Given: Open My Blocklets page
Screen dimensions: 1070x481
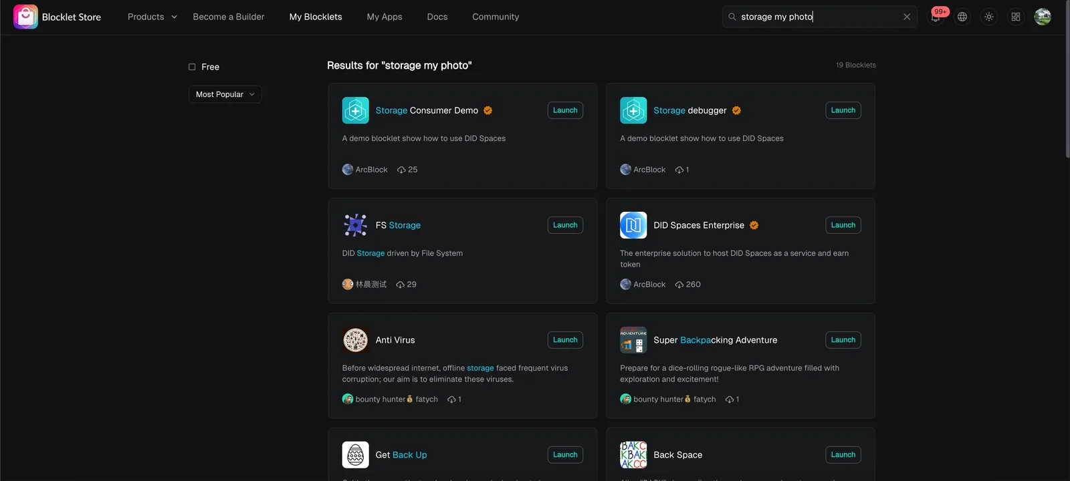Looking at the screenshot, I should [316, 17].
